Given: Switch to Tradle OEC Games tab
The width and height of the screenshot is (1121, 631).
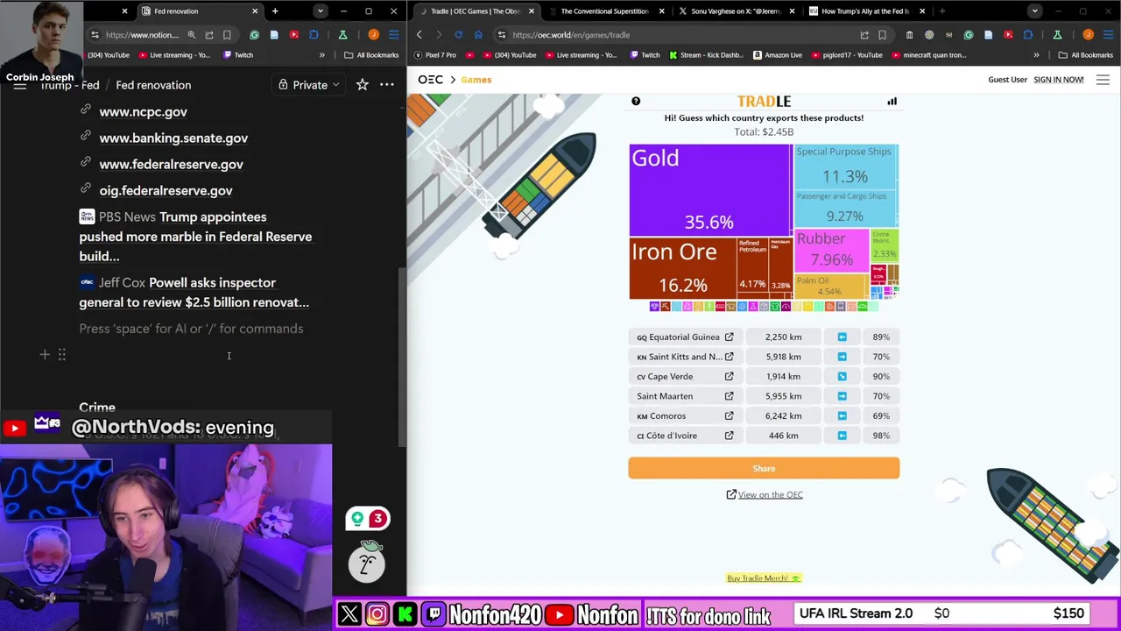Looking at the screenshot, I should (x=476, y=11).
